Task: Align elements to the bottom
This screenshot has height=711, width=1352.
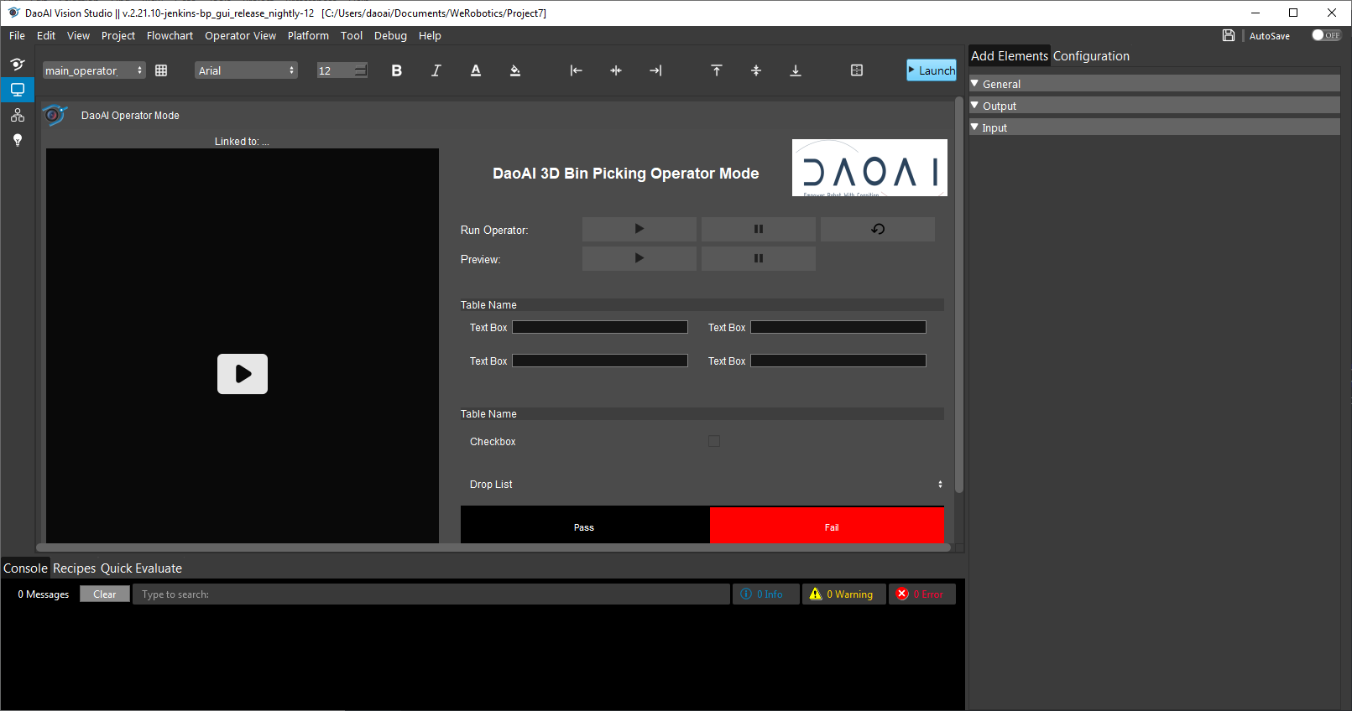Action: pos(796,70)
